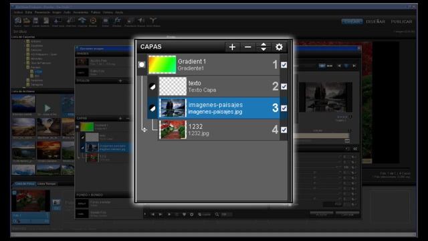
Task: Add a new layer with the plus button
Action: click(232, 47)
